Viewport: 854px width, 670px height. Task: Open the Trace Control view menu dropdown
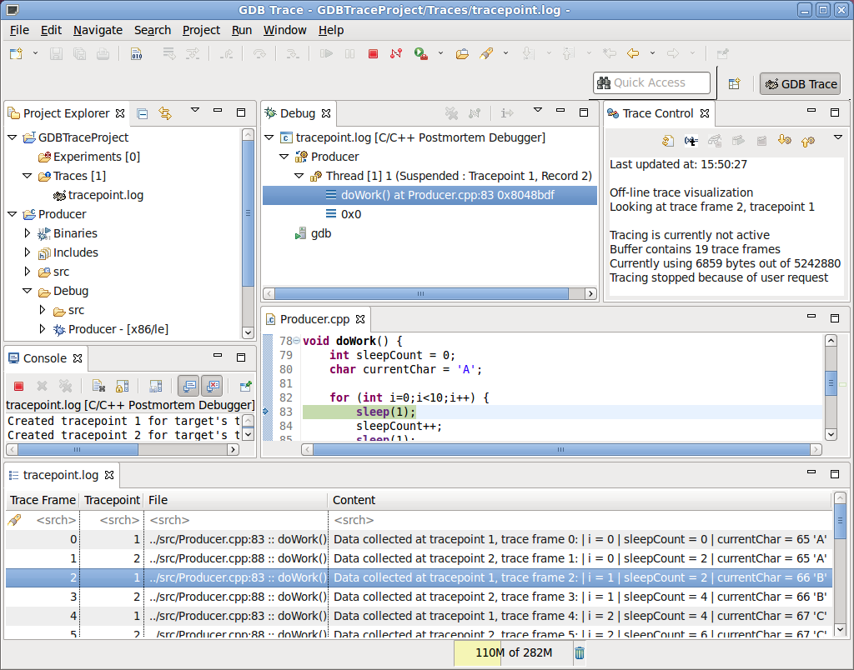coord(838,138)
